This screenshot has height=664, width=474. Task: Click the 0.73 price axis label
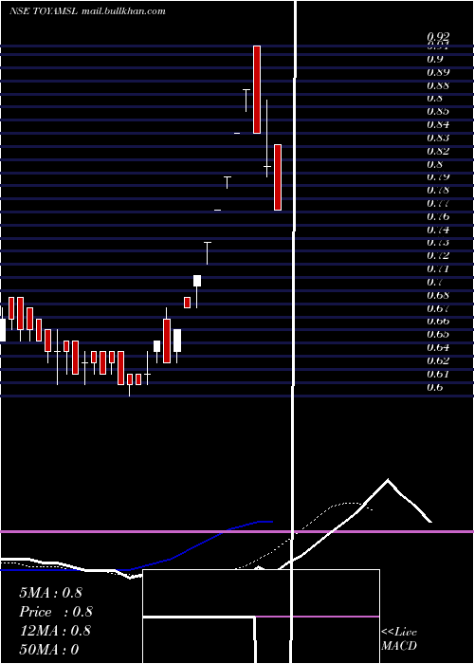point(438,243)
